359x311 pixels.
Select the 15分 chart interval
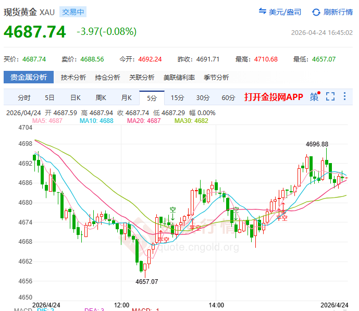point(177,98)
